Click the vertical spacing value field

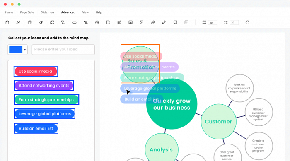(x=234, y=22)
